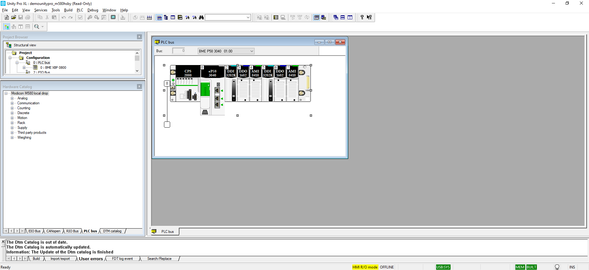Switch to the FDT log event tab
Viewport: 589px width, 270px height.
coord(122,259)
